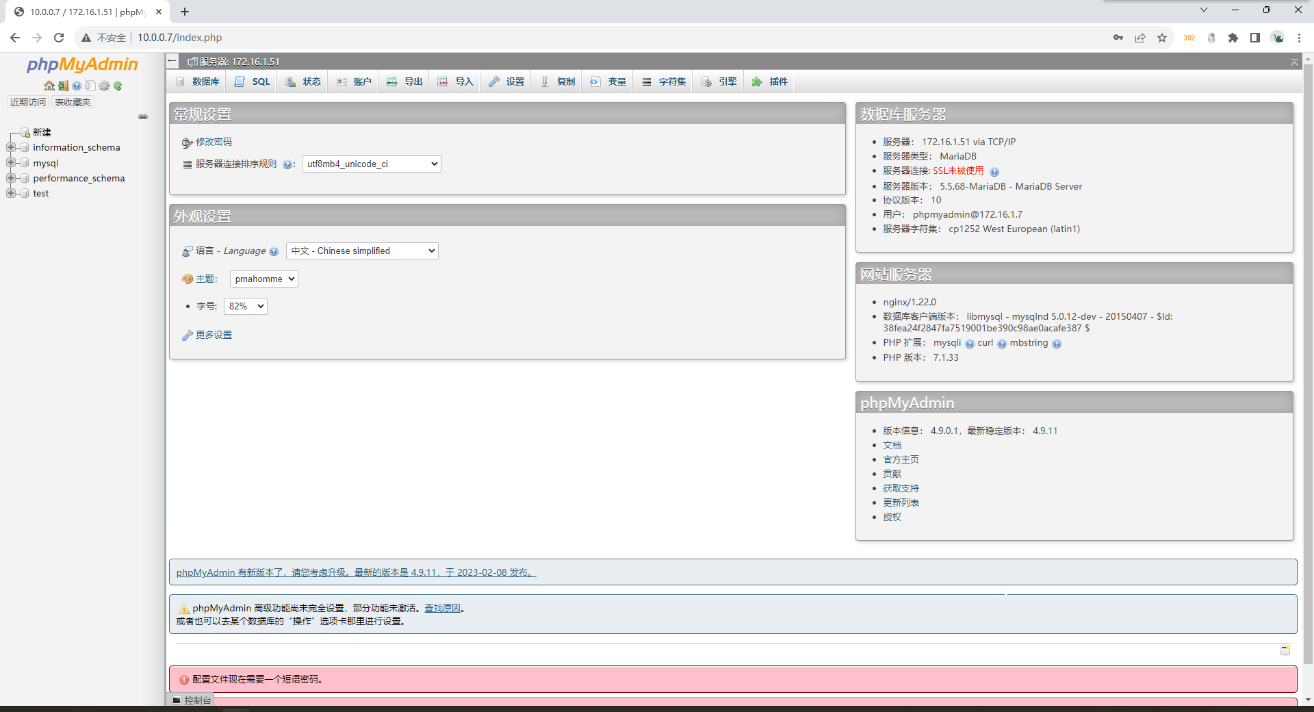Open the server connection collation dropdown
This screenshot has height=712, width=1314.
(372, 164)
